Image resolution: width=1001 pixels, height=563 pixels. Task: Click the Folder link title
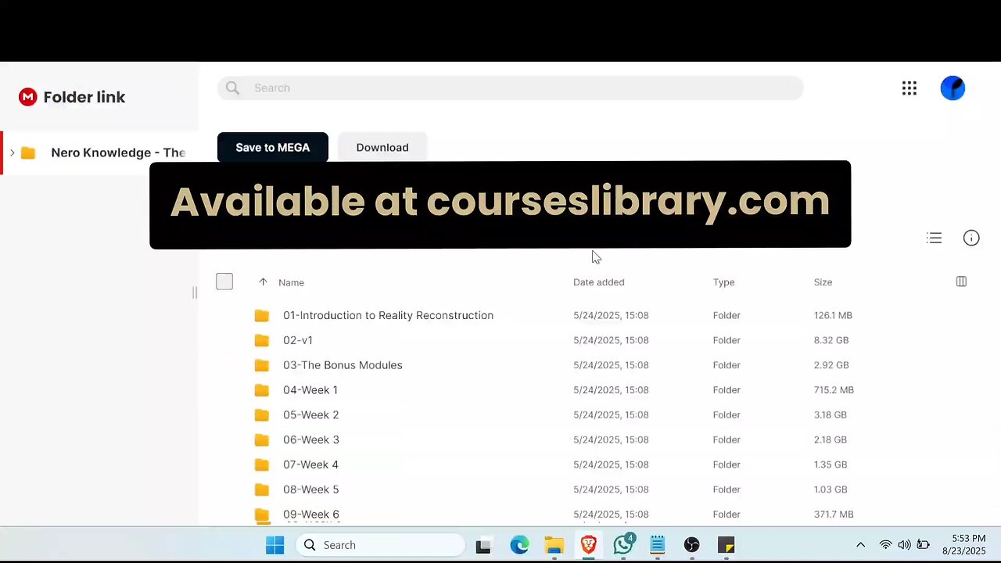[84, 97]
